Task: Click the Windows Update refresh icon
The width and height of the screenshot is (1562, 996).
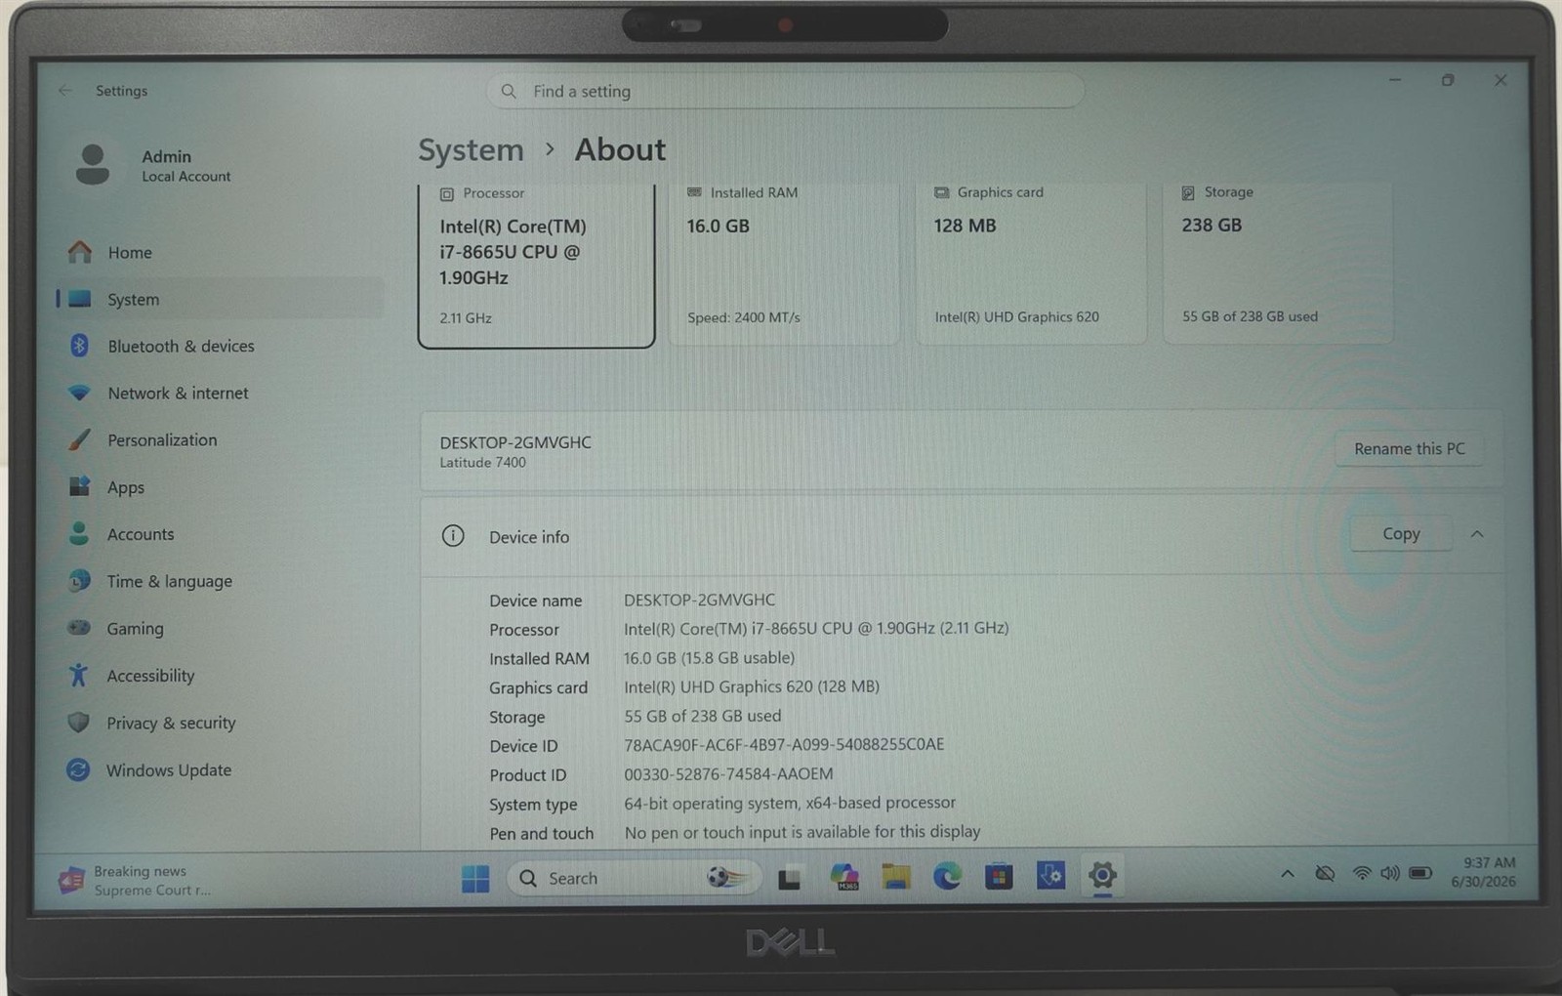Action: tap(78, 769)
